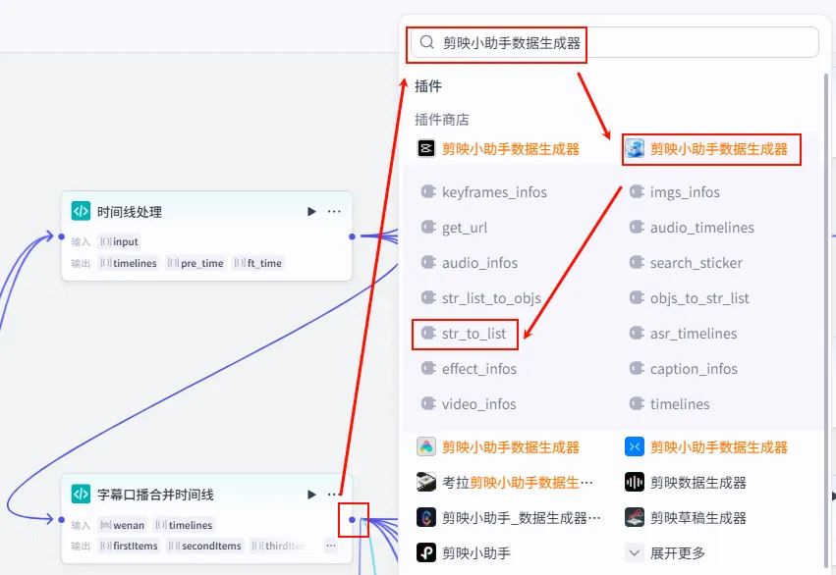This screenshot has height=575, width=836.
Task: Click the search magnifier icon
Action: coord(426,42)
